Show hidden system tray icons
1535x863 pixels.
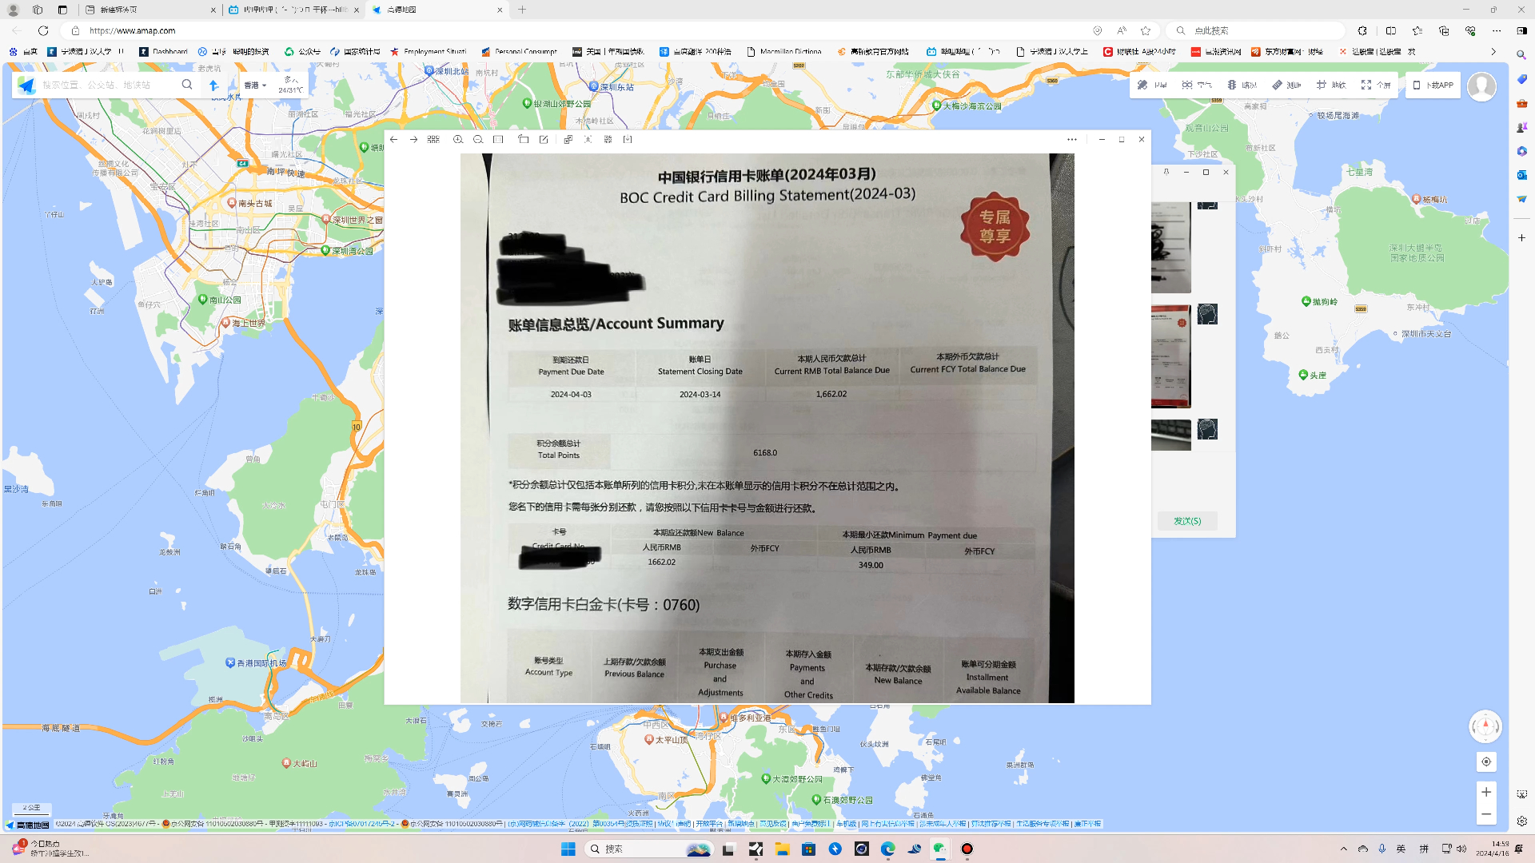click(1343, 849)
